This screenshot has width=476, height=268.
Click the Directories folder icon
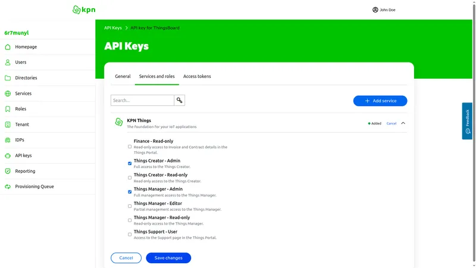8,78
